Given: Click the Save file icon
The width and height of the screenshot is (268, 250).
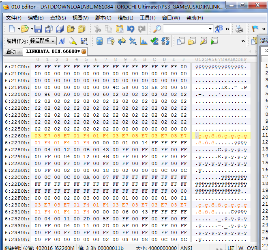Looking at the screenshot, I should click(38, 29).
